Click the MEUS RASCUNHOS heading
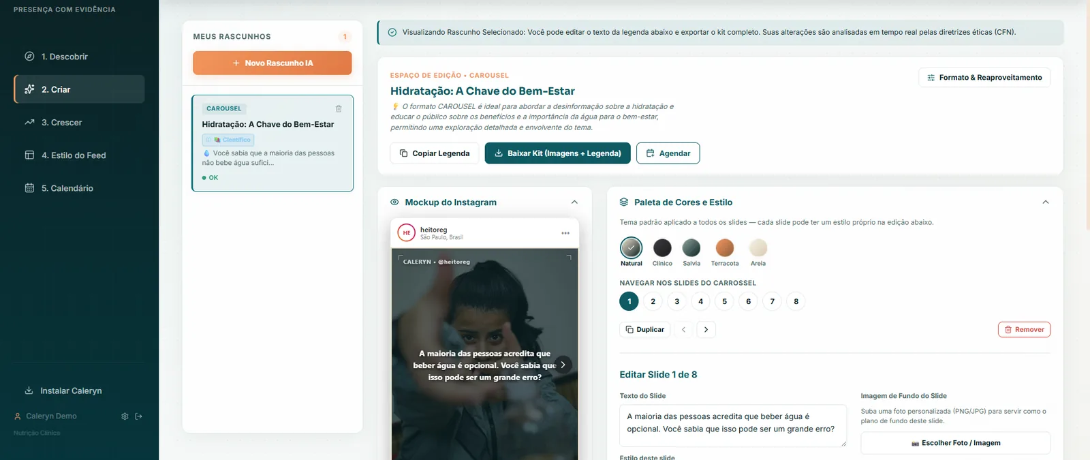Image resolution: width=1090 pixels, height=460 pixels. click(232, 37)
